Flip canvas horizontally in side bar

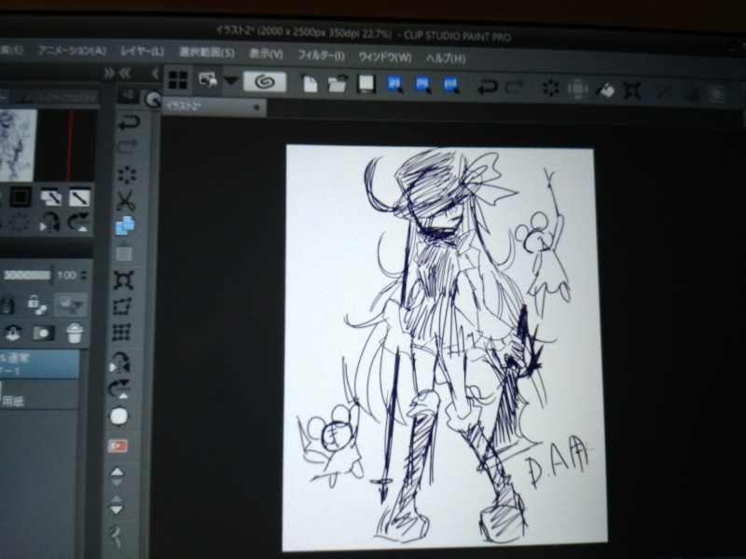(x=120, y=361)
